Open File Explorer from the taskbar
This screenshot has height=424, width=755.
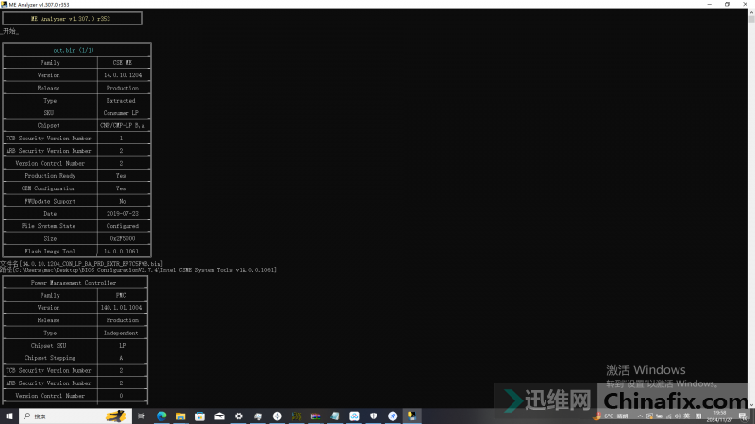tap(180, 416)
